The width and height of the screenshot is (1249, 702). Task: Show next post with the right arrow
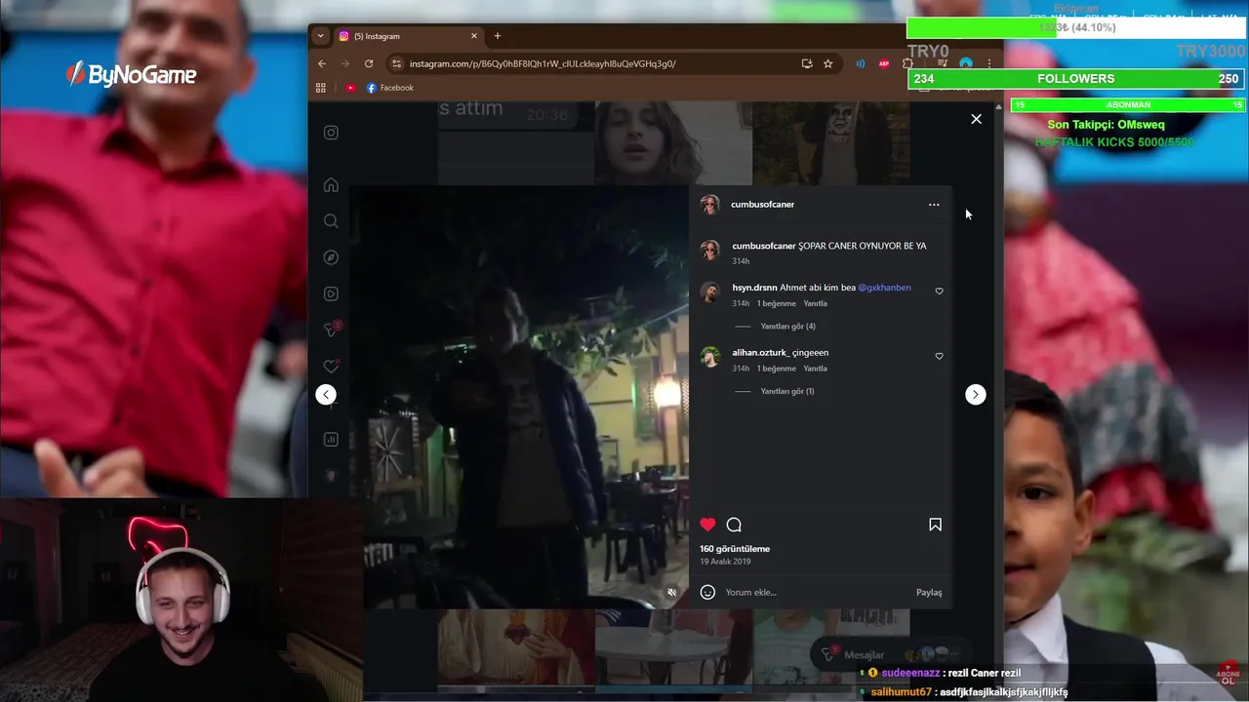pyautogui.click(x=975, y=394)
